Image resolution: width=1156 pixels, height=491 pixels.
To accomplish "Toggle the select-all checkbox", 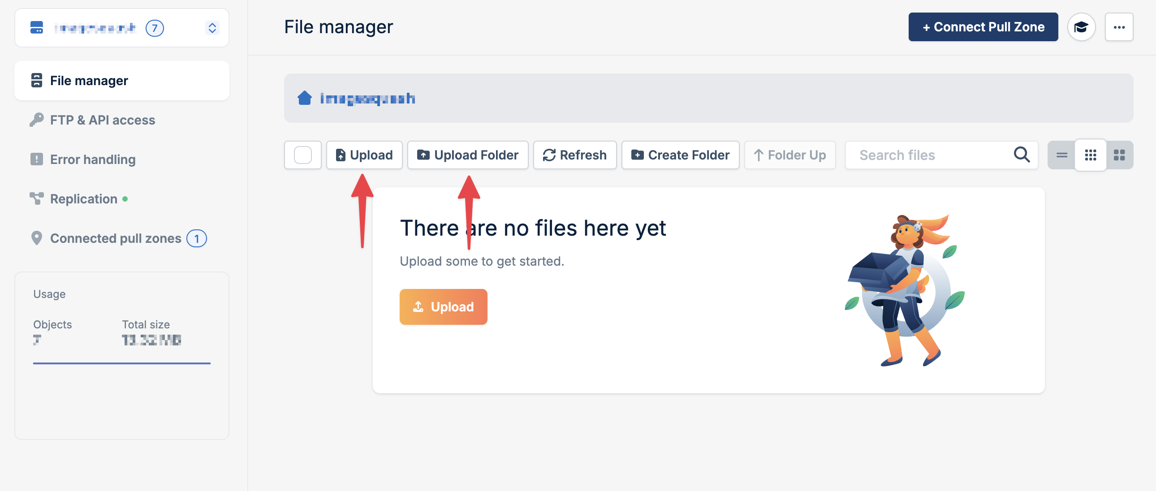I will point(303,155).
